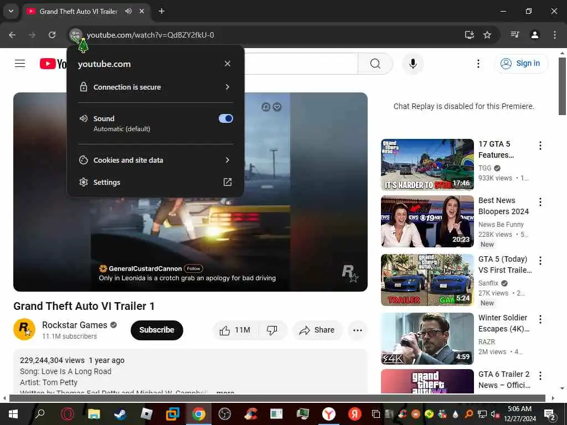Click the video title Grand Theft Auto VI Trailer 1
The image size is (567, 425).
84,306
